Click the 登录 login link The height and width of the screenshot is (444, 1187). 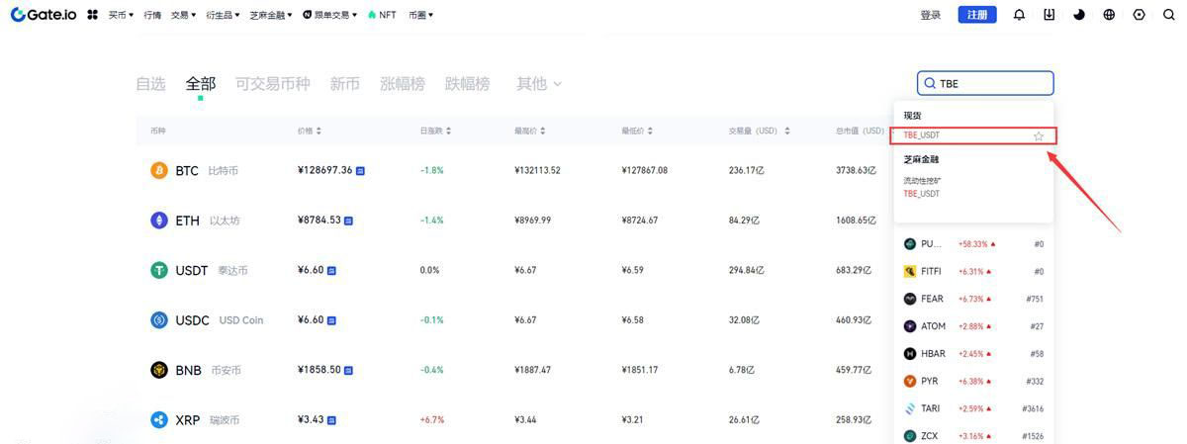931,15
